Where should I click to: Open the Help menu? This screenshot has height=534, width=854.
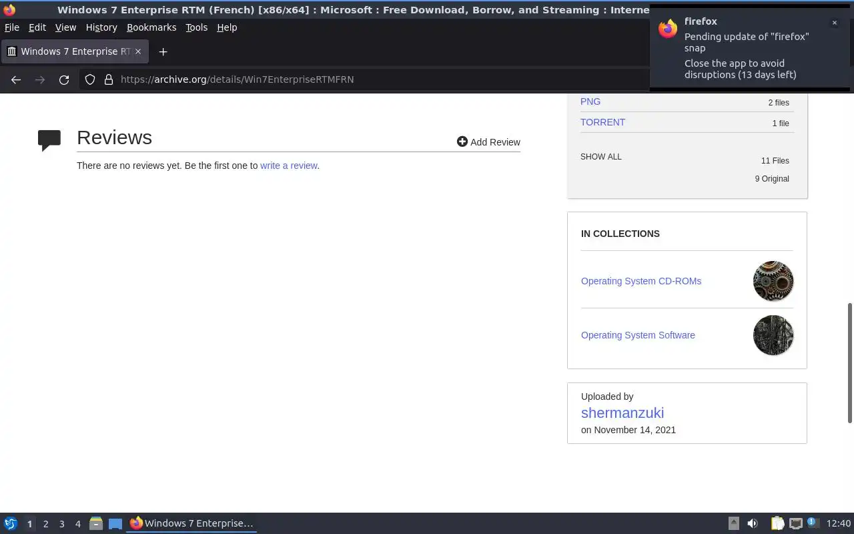coord(227,27)
